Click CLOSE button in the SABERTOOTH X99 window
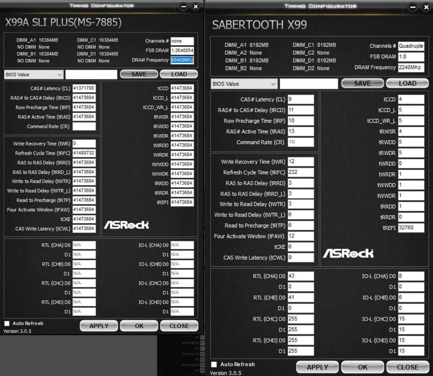The height and width of the screenshot is (376, 433). tap(407, 367)
